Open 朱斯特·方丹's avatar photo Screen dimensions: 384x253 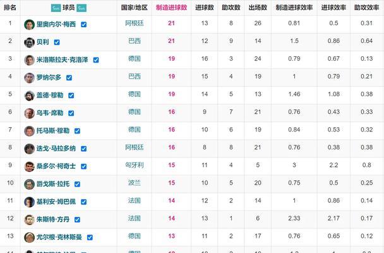click(x=30, y=219)
